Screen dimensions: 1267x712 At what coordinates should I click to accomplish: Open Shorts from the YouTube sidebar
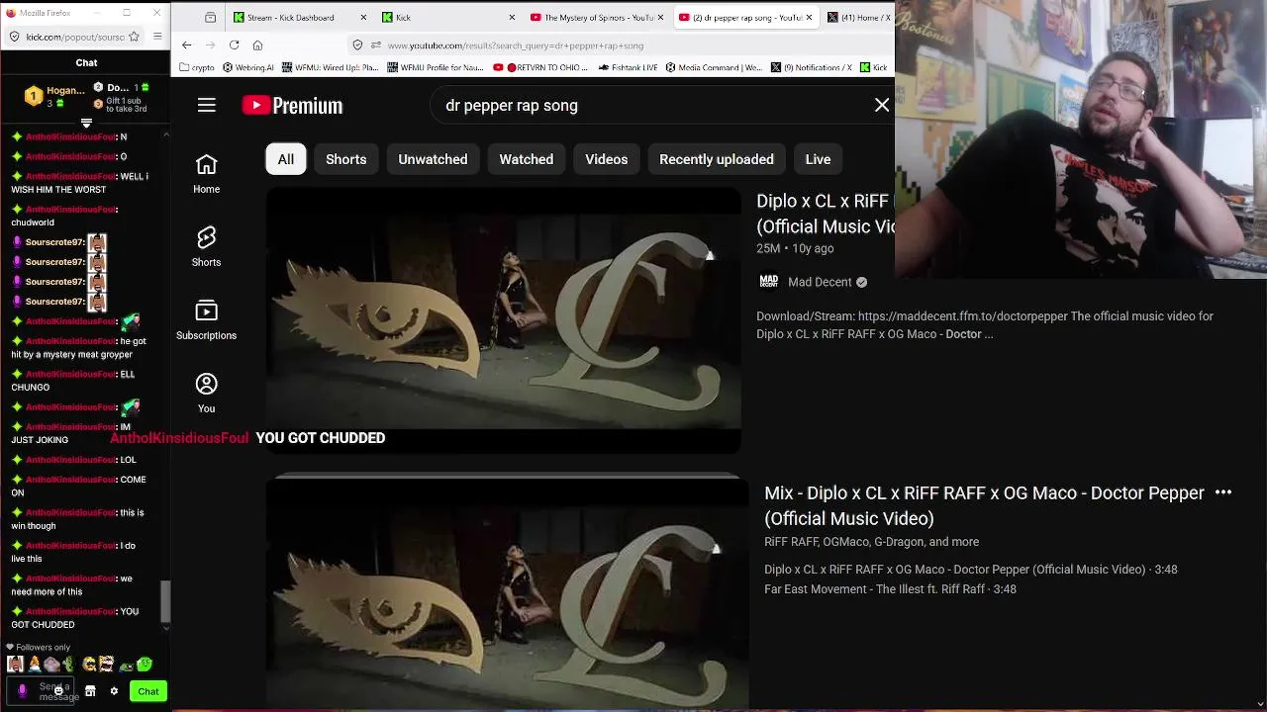(207, 247)
